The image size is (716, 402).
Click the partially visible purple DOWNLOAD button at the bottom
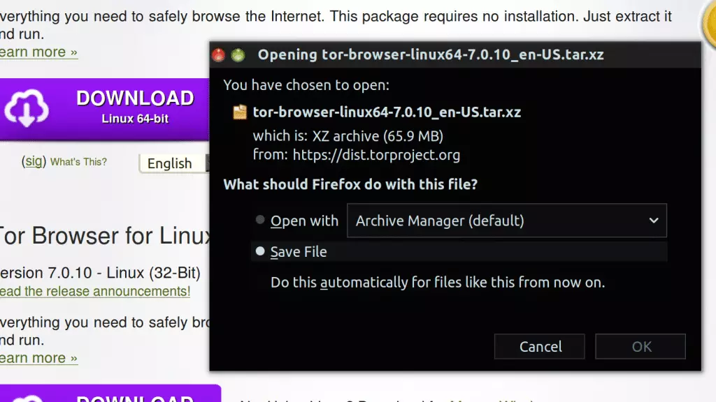[x=110, y=394]
